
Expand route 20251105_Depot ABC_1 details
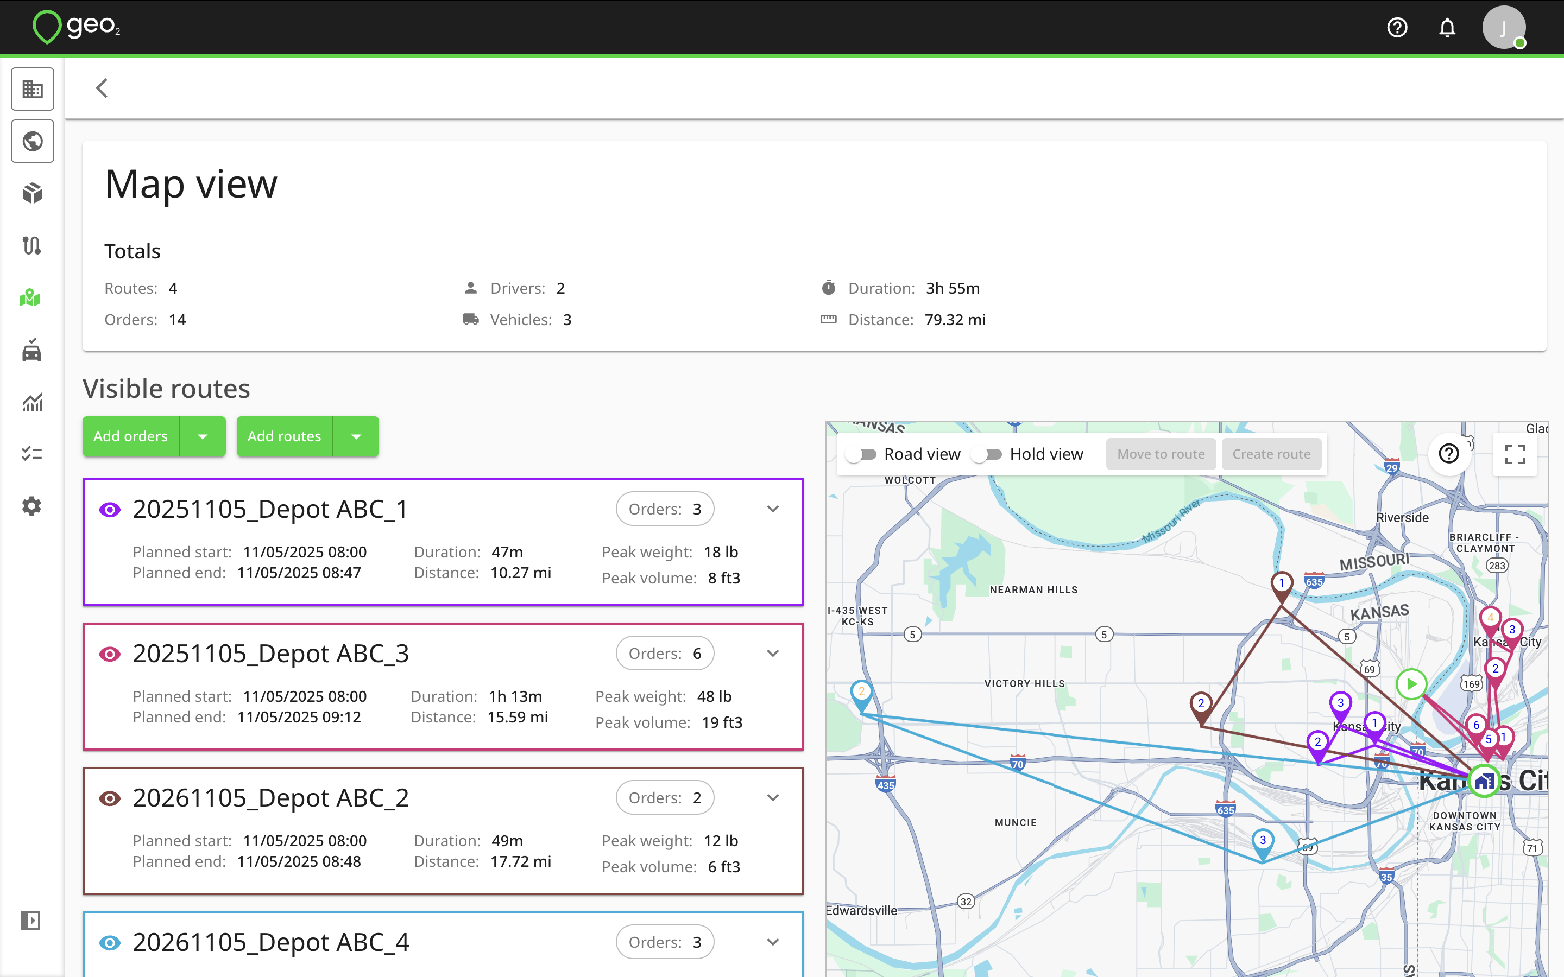point(773,509)
